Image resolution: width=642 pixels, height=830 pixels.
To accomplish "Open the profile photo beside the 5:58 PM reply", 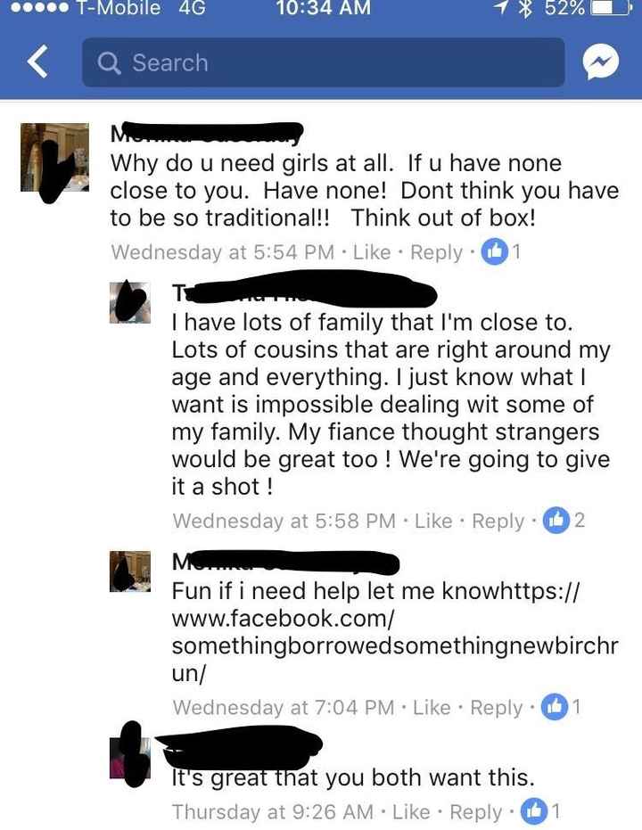I will point(129,302).
